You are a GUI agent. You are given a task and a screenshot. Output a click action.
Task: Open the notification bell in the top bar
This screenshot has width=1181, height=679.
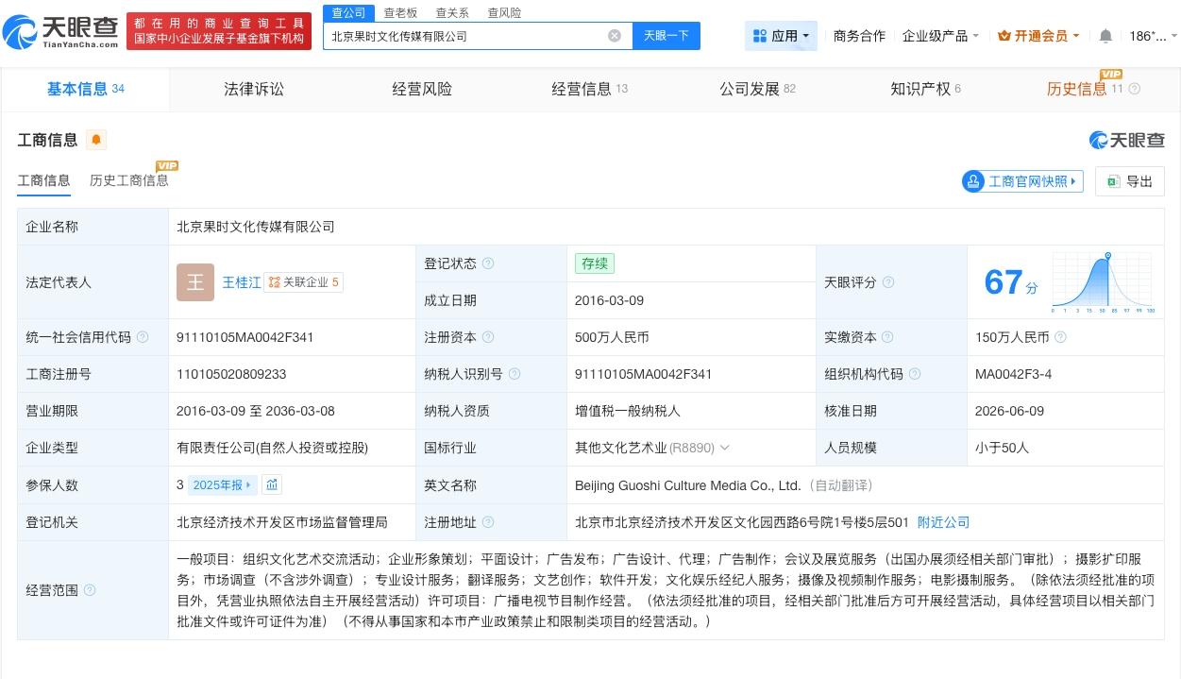coord(1105,36)
